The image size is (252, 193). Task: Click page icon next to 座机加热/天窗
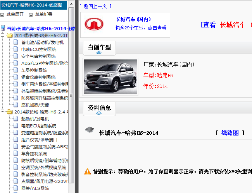tap(16, 105)
